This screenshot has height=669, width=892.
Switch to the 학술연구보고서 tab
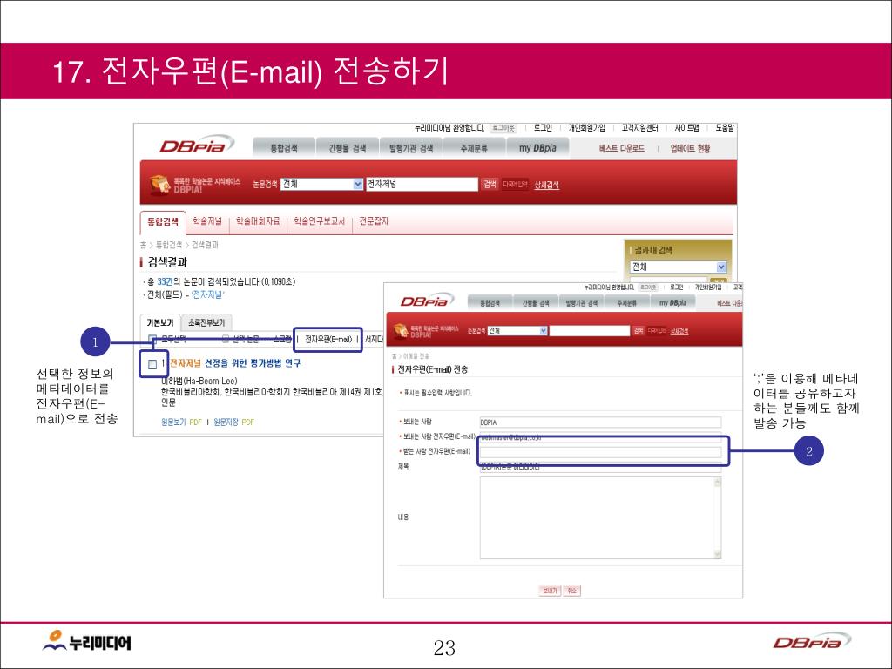pos(319,221)
